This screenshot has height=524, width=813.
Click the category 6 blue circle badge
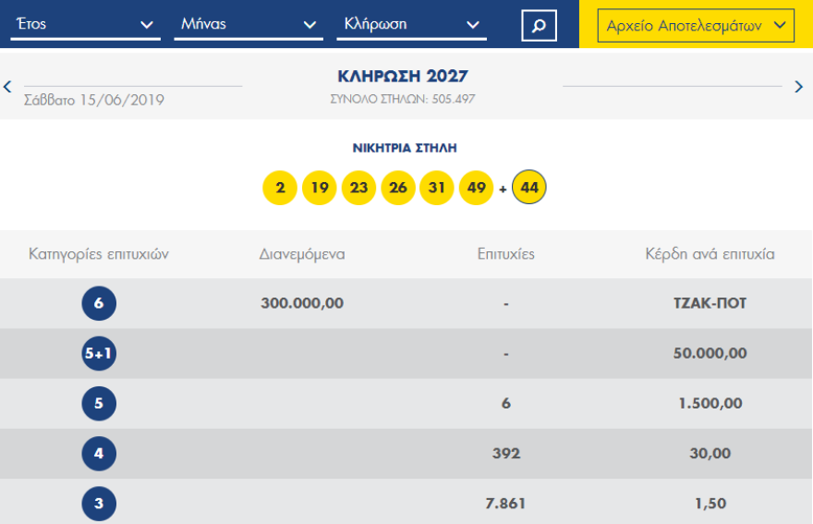click(x=99, y=304)
